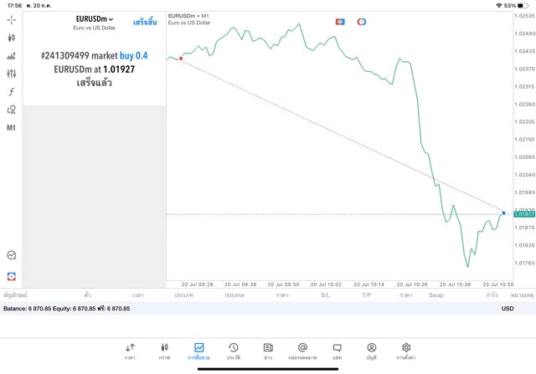The height and width of the screenshot is (374, 536).
Task: Tap ราคา header between Volume and S/L
Action: (282, 295)
